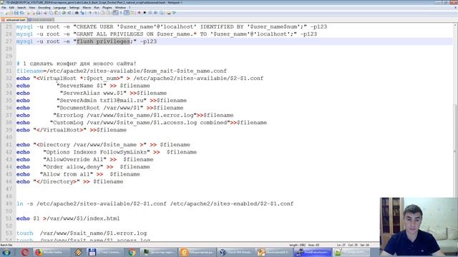458x257 pixels.
Task: Select the active first document tab
Action: pyautogui.click(x=14, y=20)
